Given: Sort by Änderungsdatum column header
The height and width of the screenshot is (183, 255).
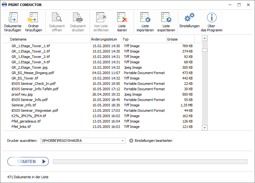Looking at the screenshot, I should click(x=106, y=39).
